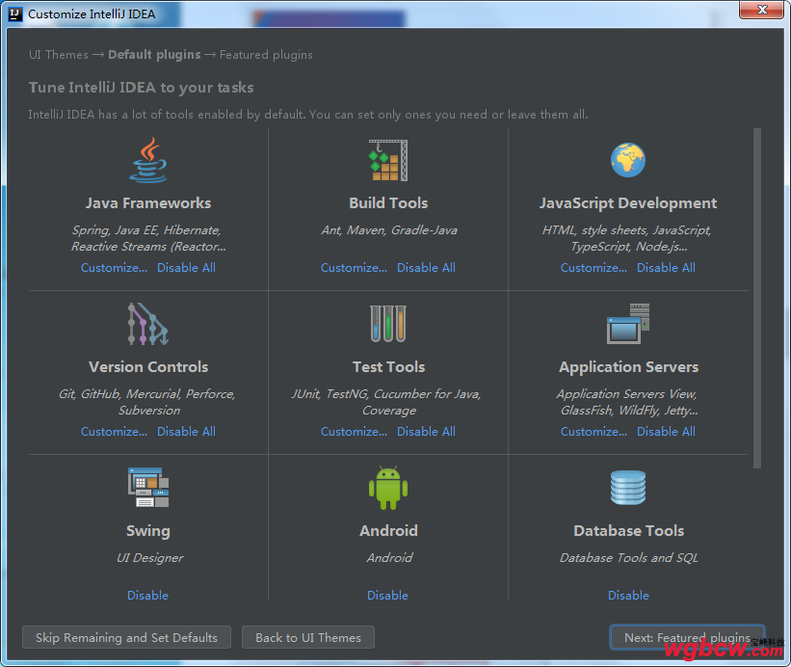Disable all Application Servers plugins
This screenshot has width=791, height=667.
tap(666, 432)
